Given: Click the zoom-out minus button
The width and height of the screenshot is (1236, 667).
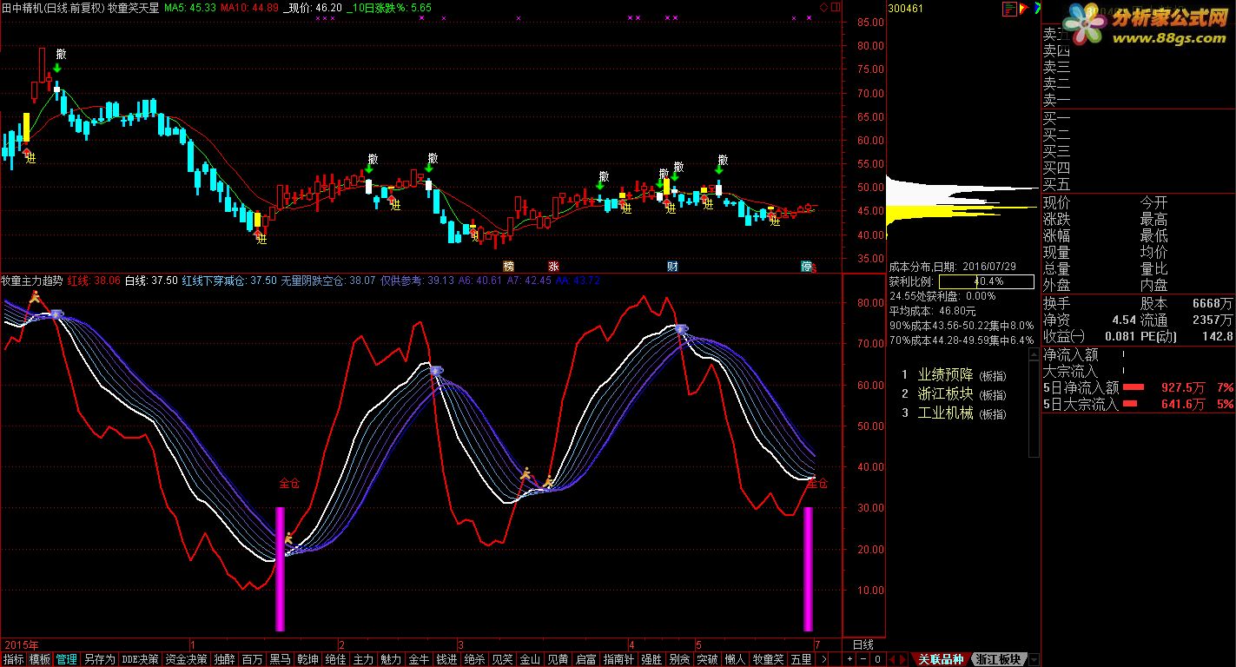Looking at the screenshot, I should 863,659.
